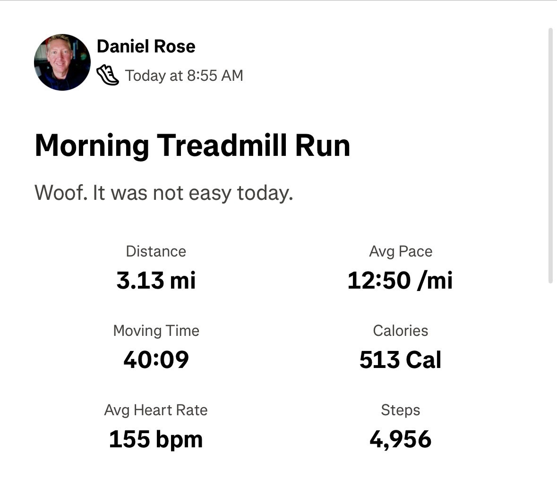The image size is (557, 487).
Task: Select the 4,956 steps value
Action: [x=401, y=439]
